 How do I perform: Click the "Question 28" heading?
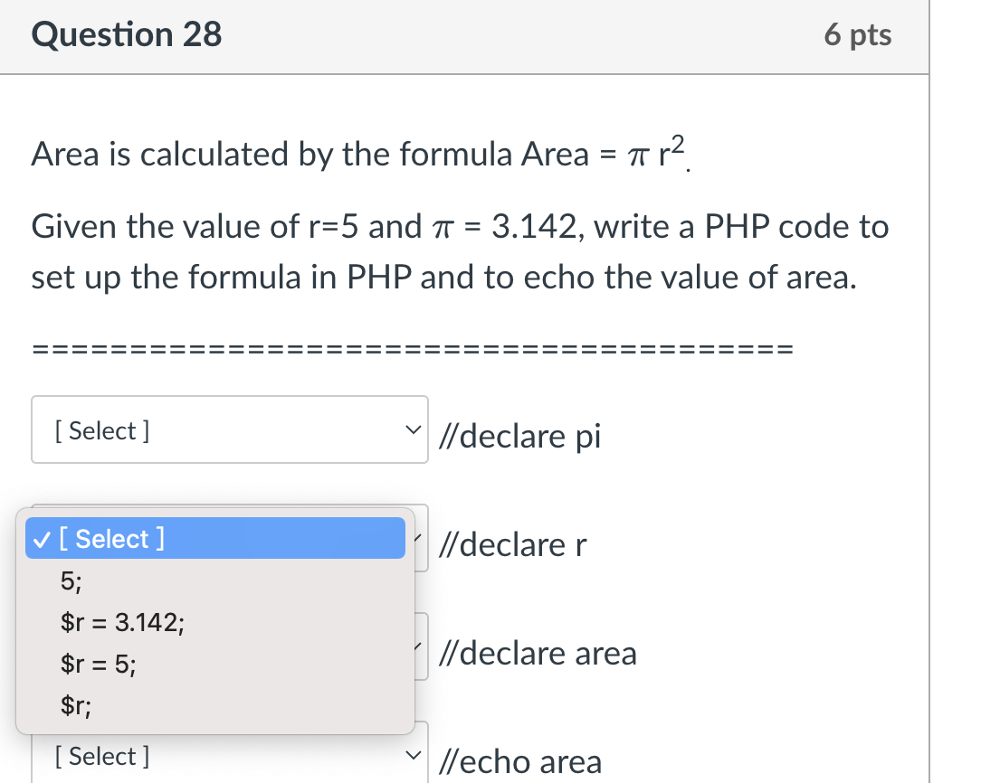tap(127, 33)
